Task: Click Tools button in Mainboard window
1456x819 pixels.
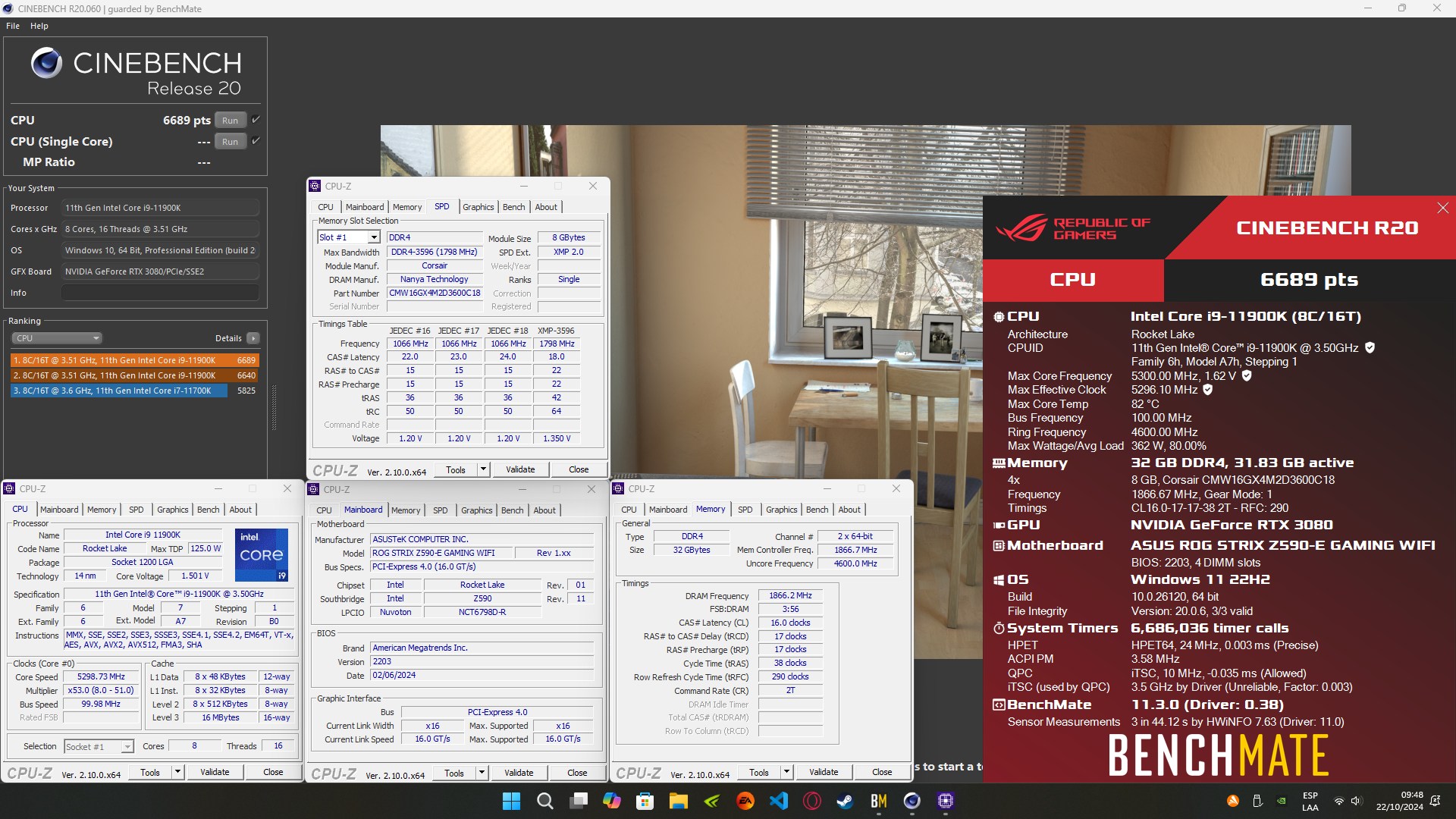Action: pos(454,773)
